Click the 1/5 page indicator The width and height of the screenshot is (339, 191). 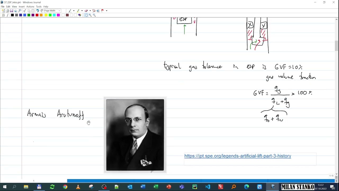[x=331, y=176]
